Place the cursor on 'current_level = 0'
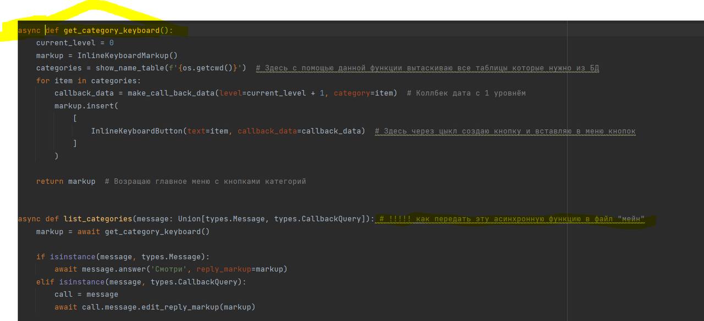This screenshot has width=704, height=321. pyautogui.click(x=75, y=43)
